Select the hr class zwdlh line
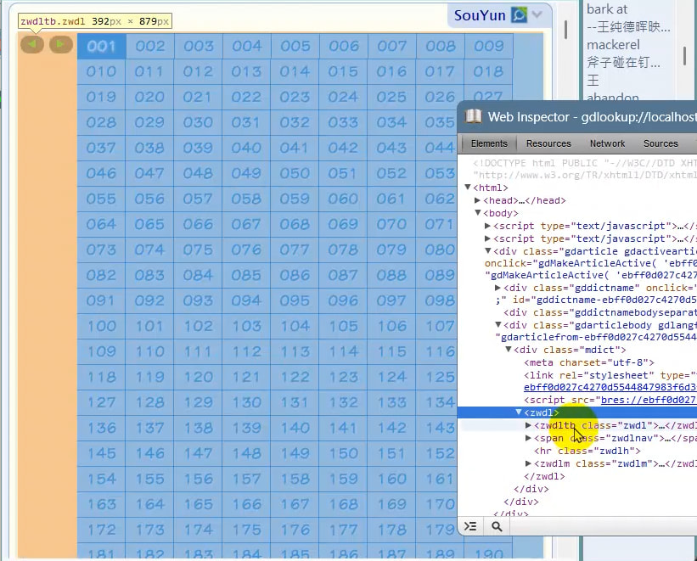This screenshot has height=561, width=697. click(587, 451)
